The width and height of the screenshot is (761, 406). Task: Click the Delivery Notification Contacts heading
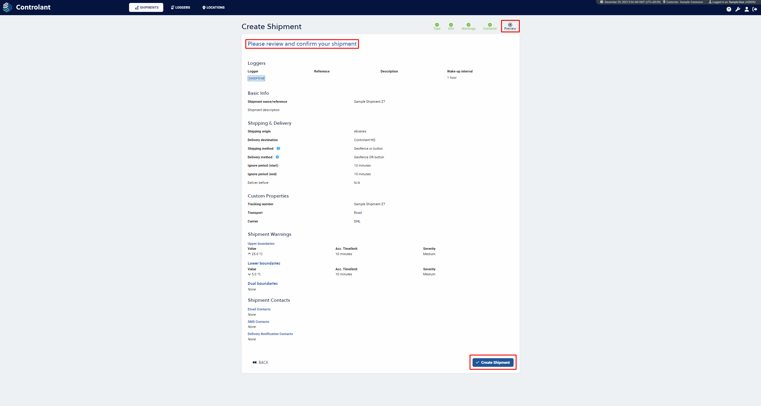click(x=270, y=334)
